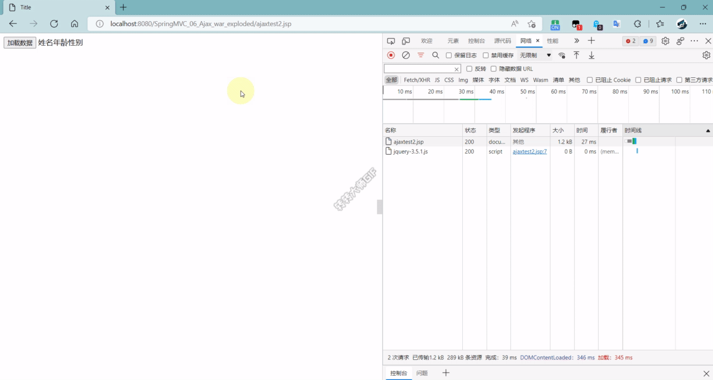713x380 pixels.
Task: Select the inspect element picker icon
Action: tap(391, 41)
